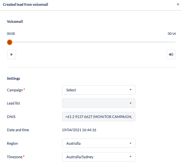This screenshot has height=164, width=182.
Task: Click the 00:00 elapsed time label
Action: [x=11, y=34]
